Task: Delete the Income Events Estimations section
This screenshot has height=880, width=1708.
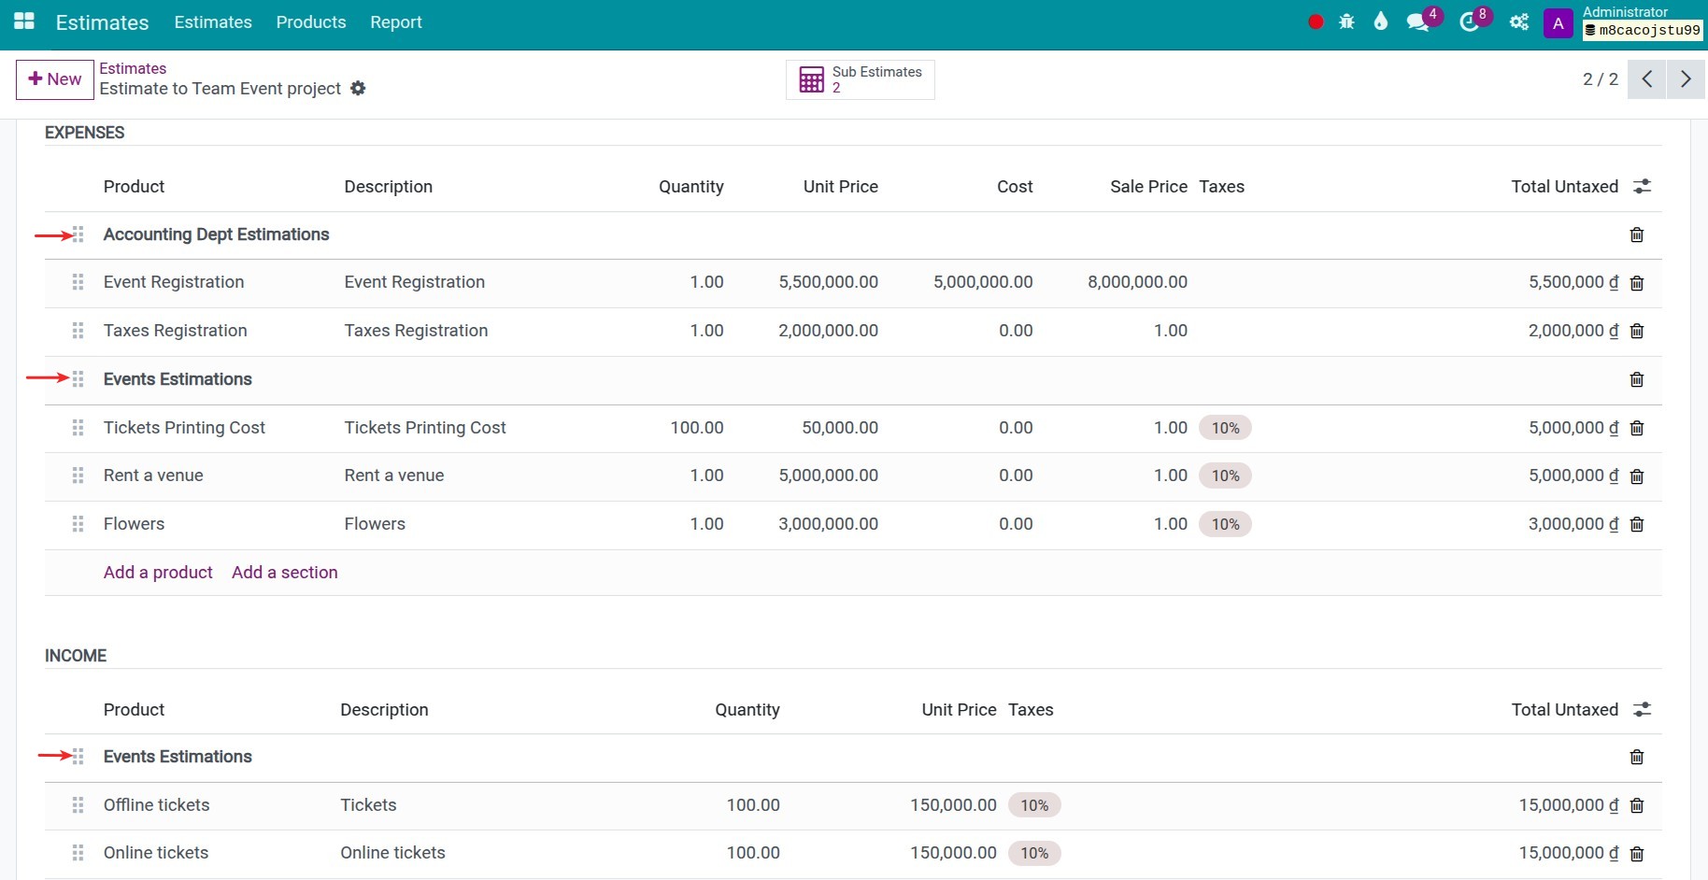Action: click(1637, 757)
